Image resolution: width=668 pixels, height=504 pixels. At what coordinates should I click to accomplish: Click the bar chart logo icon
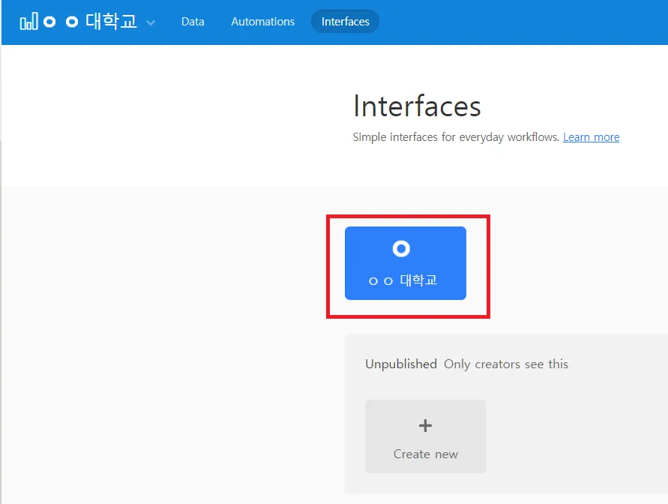29,21
